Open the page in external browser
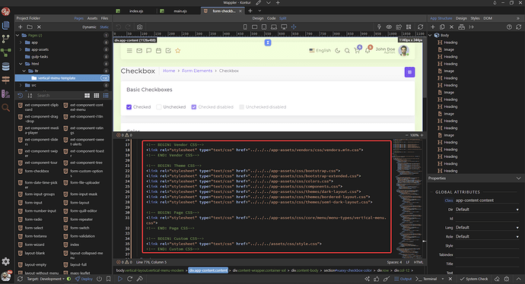 click(399, 27)
